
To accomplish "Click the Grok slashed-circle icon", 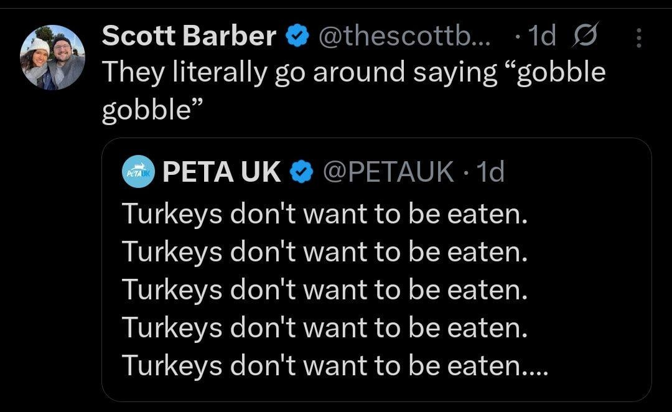I will [x=584, y=37].
